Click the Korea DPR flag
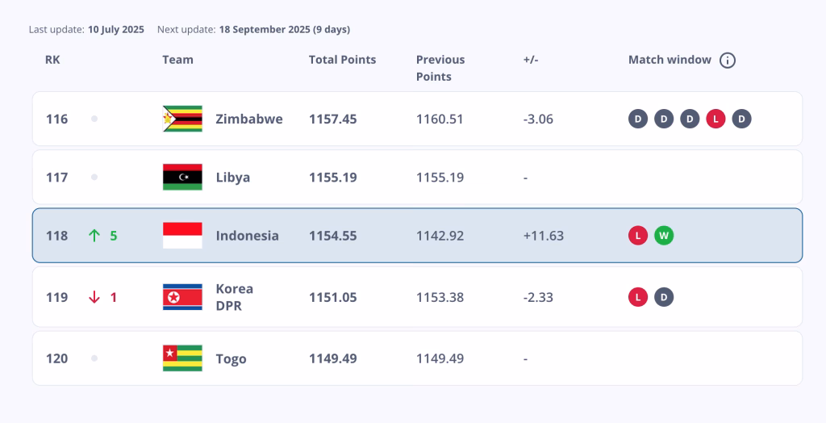826x423 pixels. click(182, 297)
